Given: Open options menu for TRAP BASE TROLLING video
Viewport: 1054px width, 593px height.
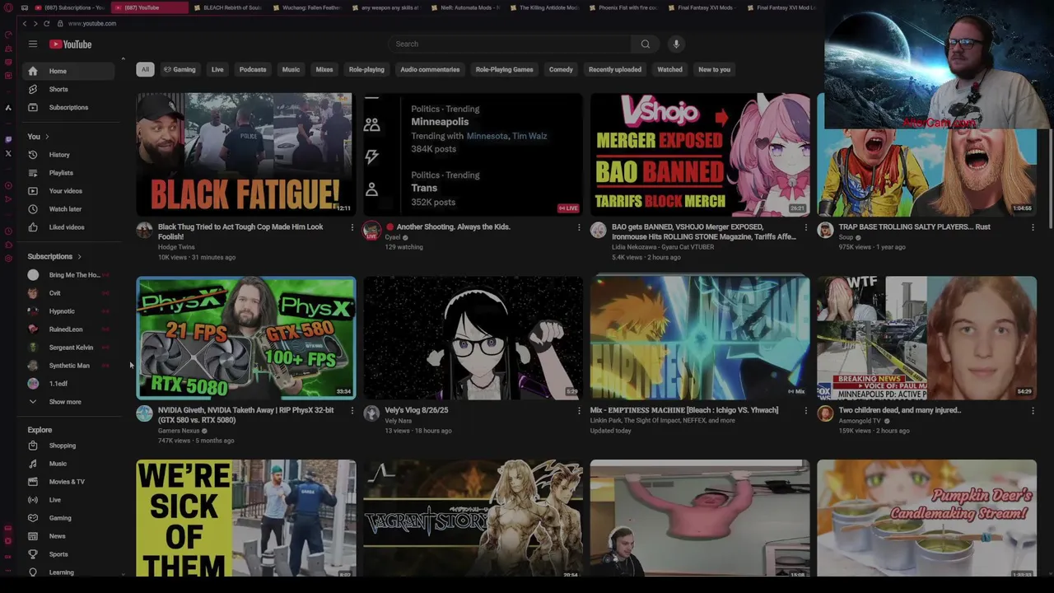Looking at the screenshot, I should [1033, 227].
